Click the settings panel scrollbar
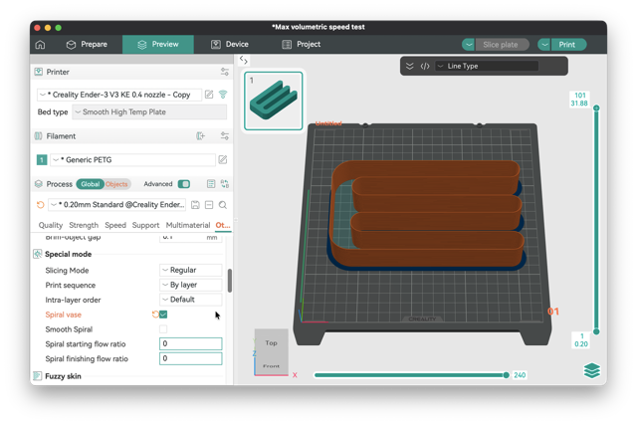 [x=230, y=281]
